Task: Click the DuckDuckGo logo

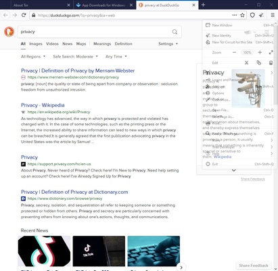Action: pyautogui.click(x=9, y=32)
